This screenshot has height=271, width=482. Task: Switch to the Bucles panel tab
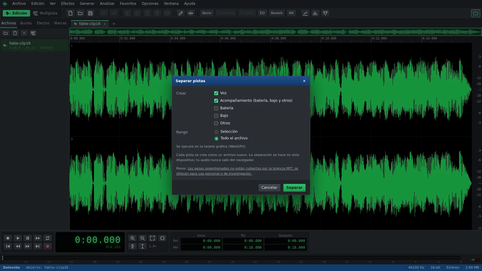tap(26, 23)
